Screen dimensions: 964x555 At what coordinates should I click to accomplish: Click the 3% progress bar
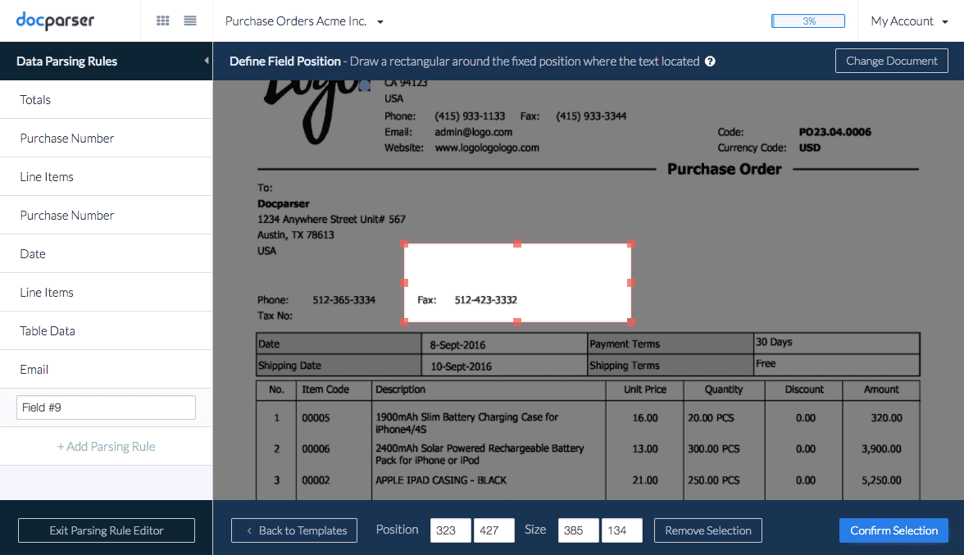pos(808,20)
